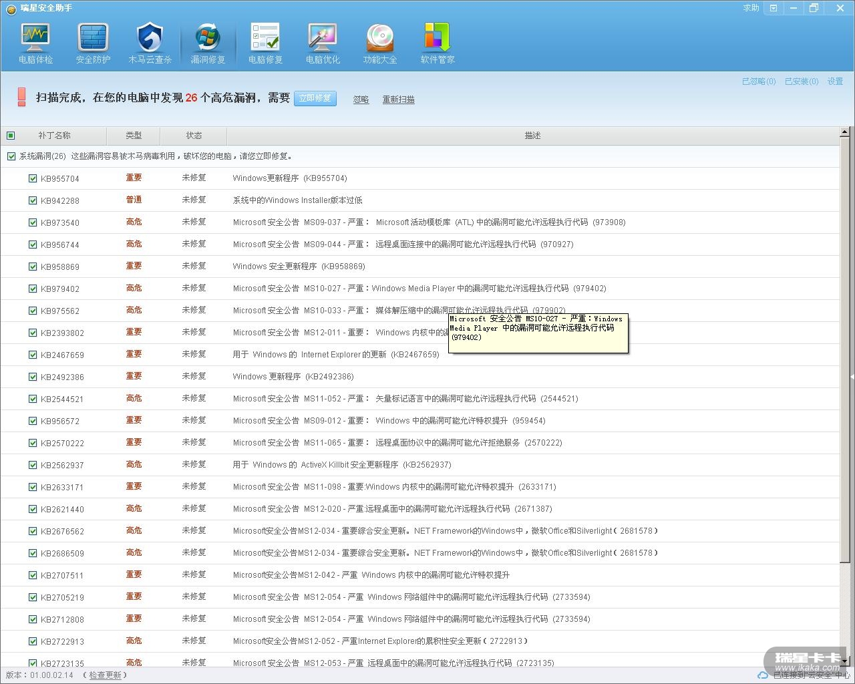The height and width of the screenshot is (684, 855).
Task: Click the cloud security center status icon
Action: [x=762, y=675]
